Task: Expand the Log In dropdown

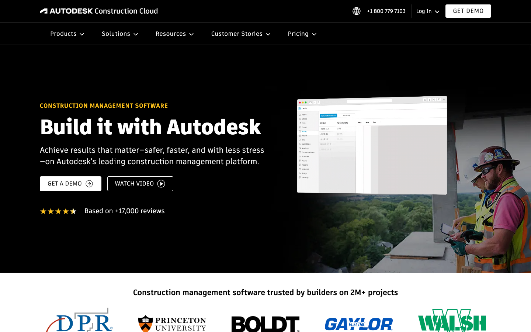Action: [x=427, y=11]
